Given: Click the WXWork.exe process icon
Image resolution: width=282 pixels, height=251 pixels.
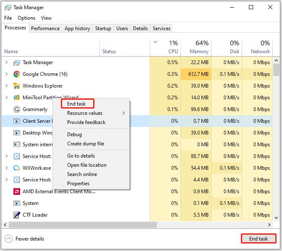Looking at the screenshot, I should pos(17,168).
